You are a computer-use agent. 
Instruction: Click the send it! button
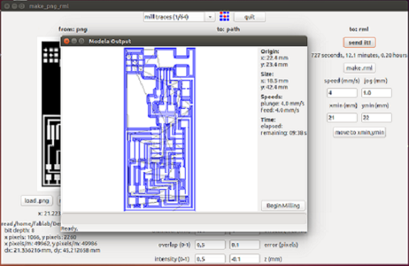359,43
